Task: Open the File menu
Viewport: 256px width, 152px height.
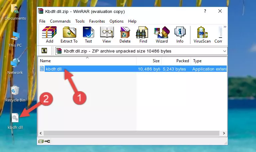Action: point(42,21)
